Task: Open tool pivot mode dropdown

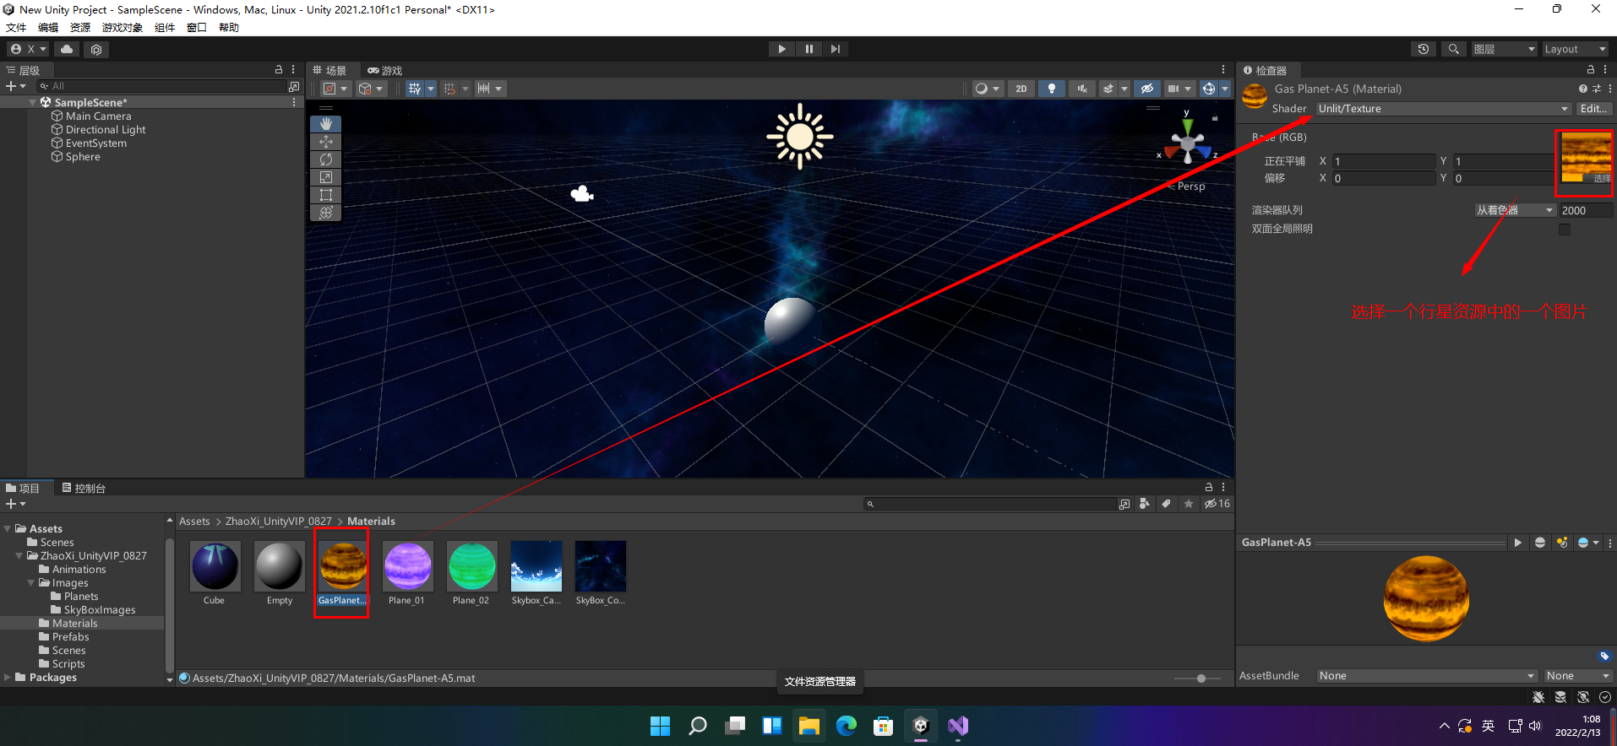Action: [x=336, y=89]
